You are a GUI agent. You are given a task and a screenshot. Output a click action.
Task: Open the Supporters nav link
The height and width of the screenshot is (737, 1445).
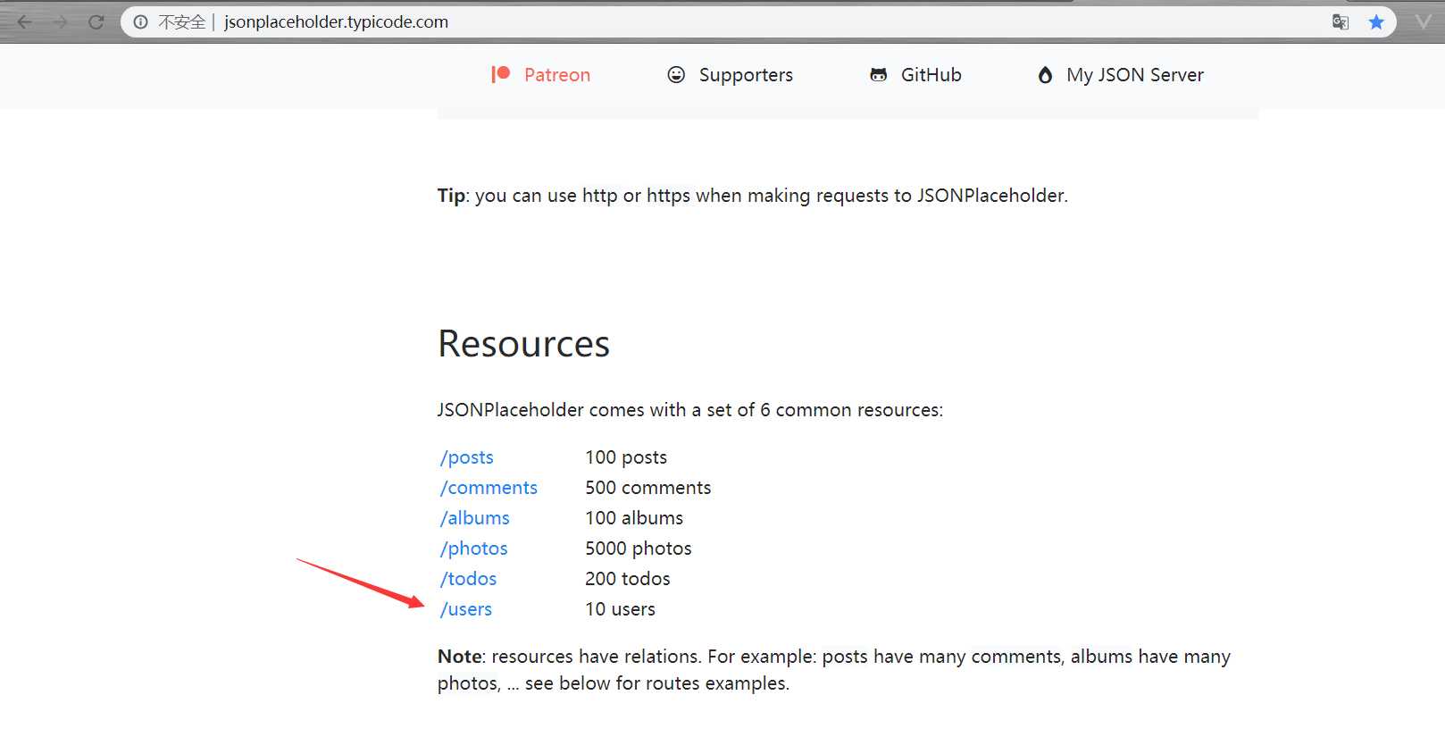746,75
